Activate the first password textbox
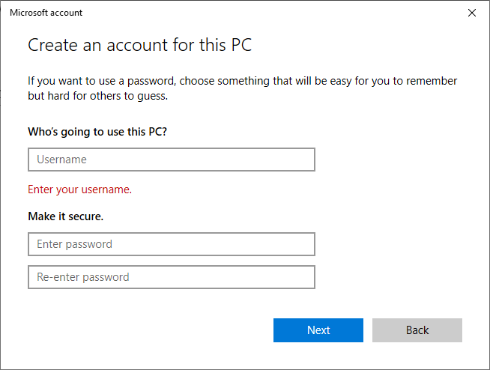490x370 pixels. point(171,244)
